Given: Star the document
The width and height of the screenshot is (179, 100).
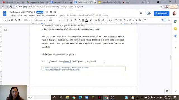Looking at the screenshot, I should [x=47, y=12].
